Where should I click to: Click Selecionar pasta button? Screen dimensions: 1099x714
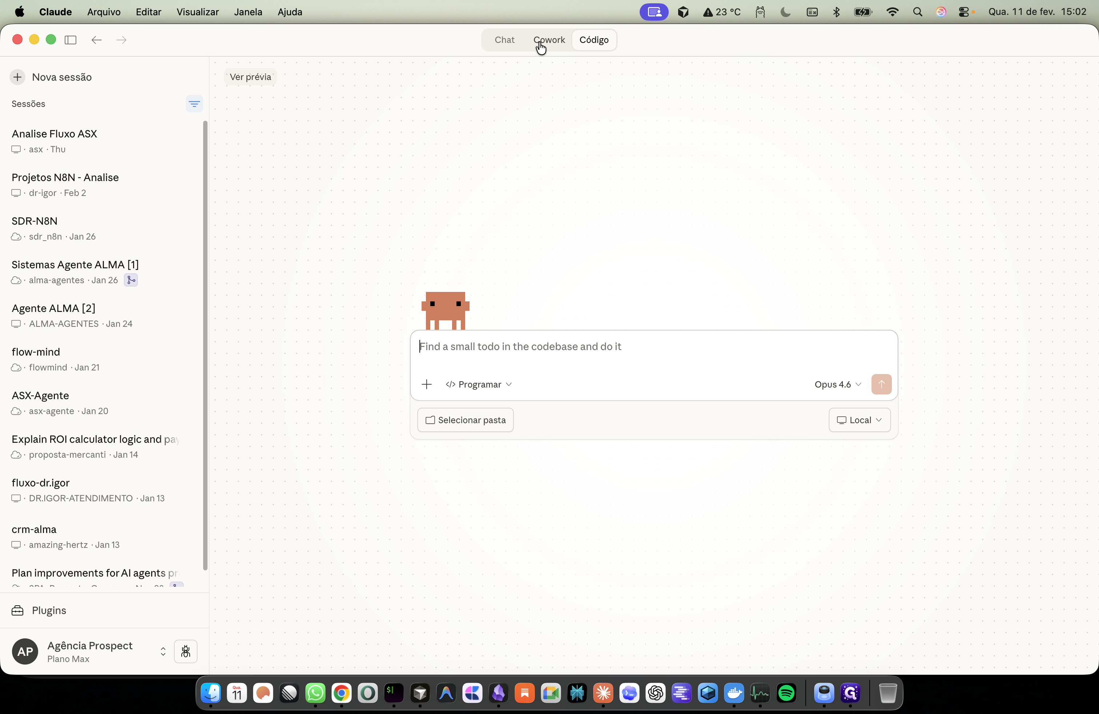[465, 420]
